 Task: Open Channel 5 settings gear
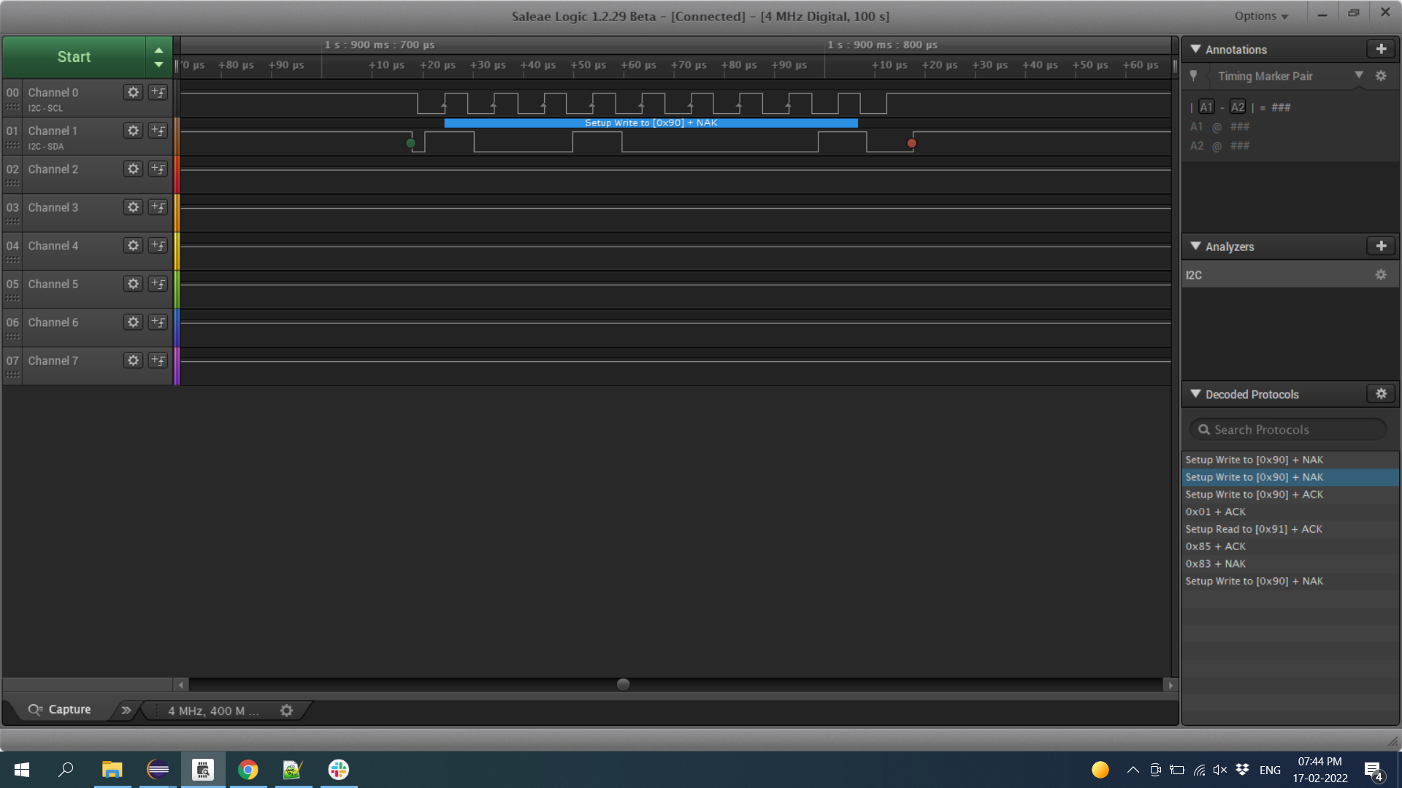point(133,284)
